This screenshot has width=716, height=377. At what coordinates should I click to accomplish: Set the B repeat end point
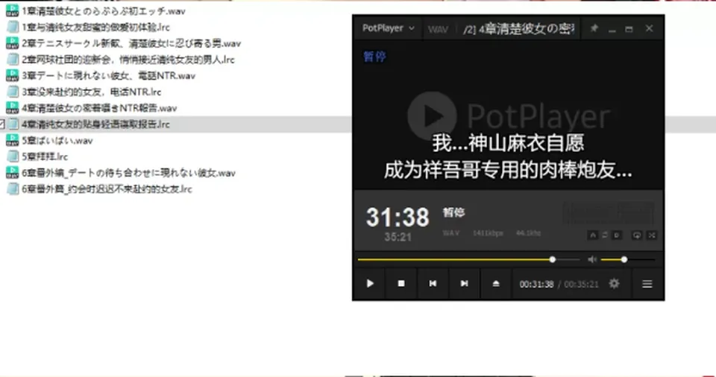point(617,235)
